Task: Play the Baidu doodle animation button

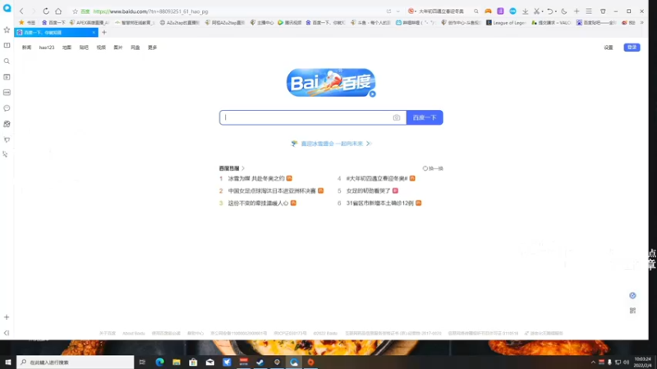Action: coord(372,94)
